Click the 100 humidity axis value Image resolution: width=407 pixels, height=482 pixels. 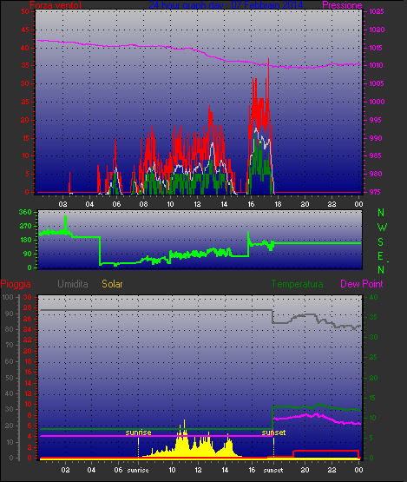(8, 297)
